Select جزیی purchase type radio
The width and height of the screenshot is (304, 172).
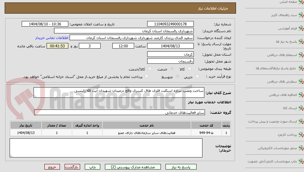(197, 76)
